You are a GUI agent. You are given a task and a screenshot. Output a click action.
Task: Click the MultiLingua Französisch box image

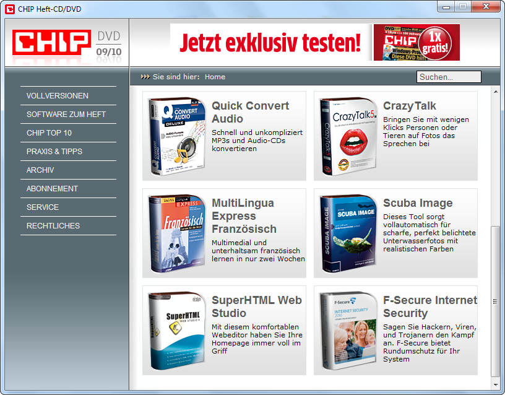click(176, 233)
